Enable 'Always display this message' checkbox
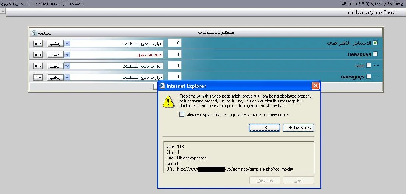406x194 pixels. 182,115
